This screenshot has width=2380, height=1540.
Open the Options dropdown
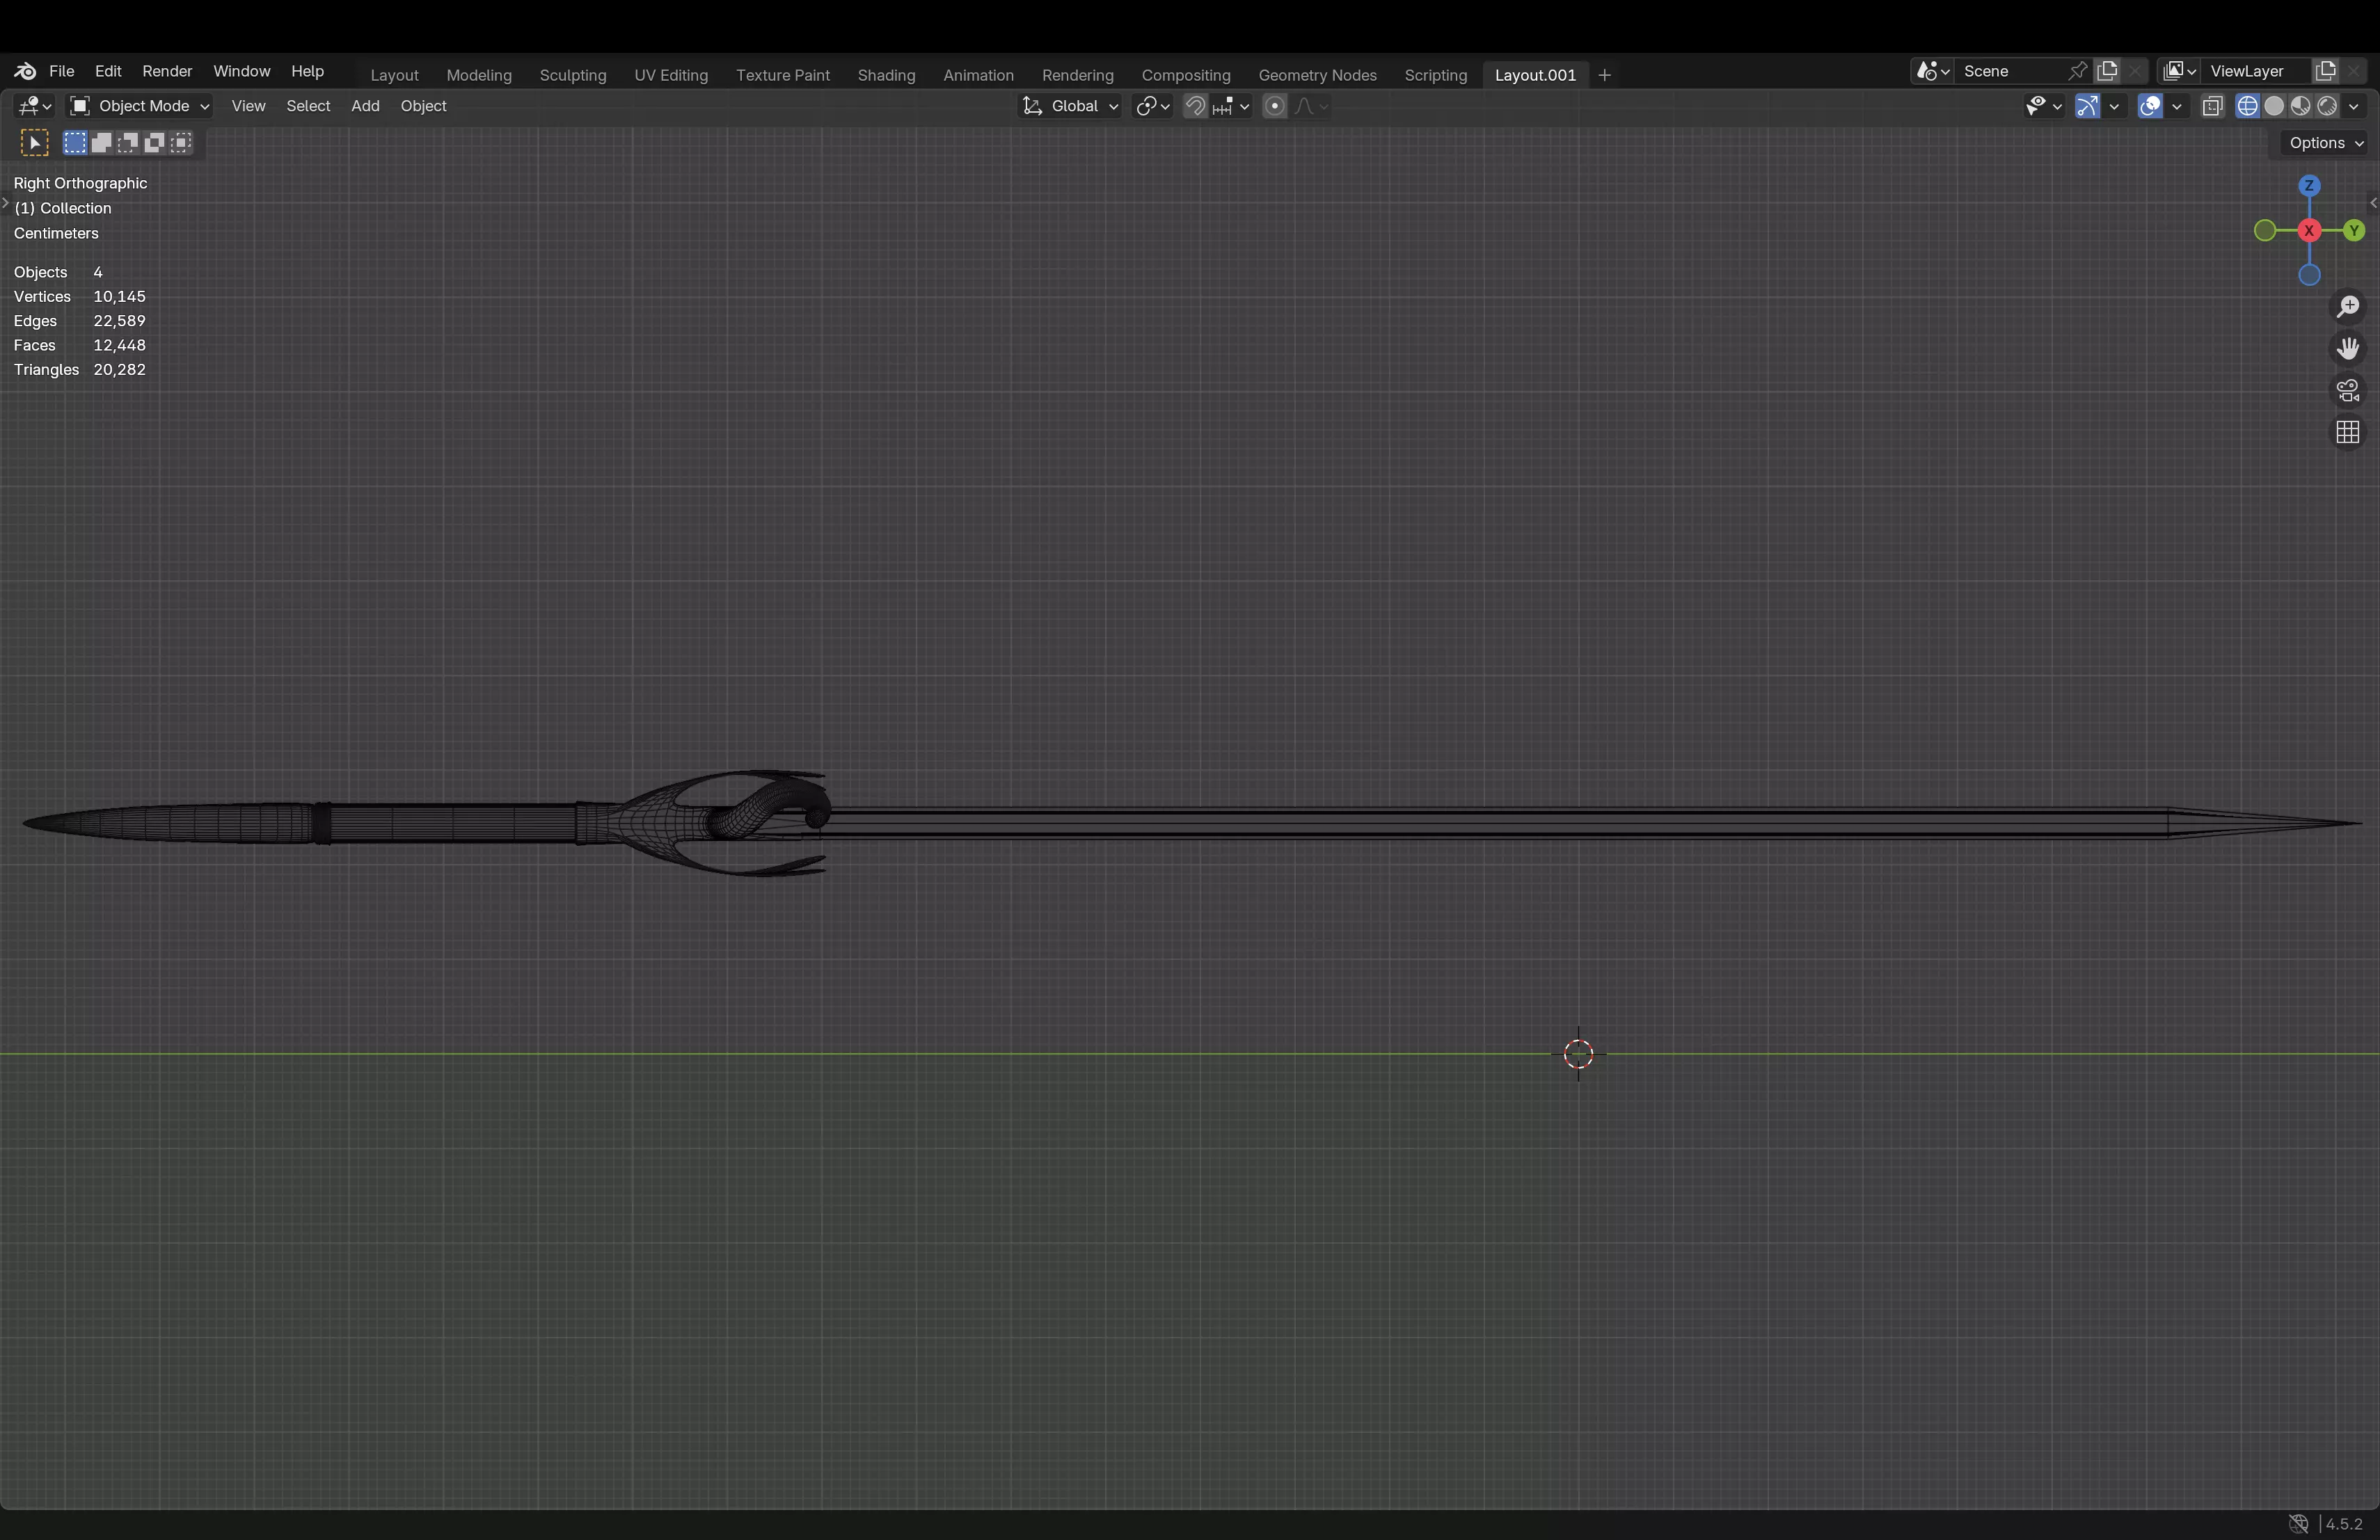click(x=2325, y=143)
